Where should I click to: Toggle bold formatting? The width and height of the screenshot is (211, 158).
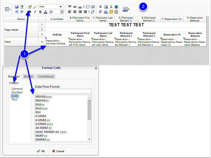point(30,12)
